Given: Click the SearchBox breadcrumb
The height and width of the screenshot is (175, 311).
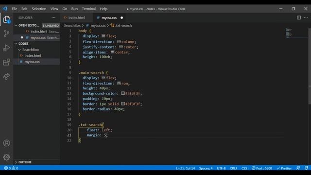Looking at the screenshot, I should (x=72, y=25).
